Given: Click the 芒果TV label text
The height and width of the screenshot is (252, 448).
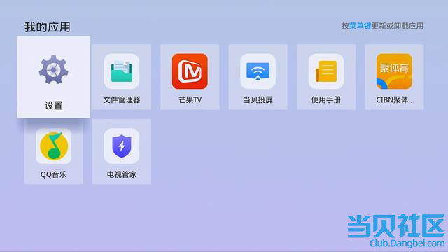Looking at the screenshot, I should [190, 99].
